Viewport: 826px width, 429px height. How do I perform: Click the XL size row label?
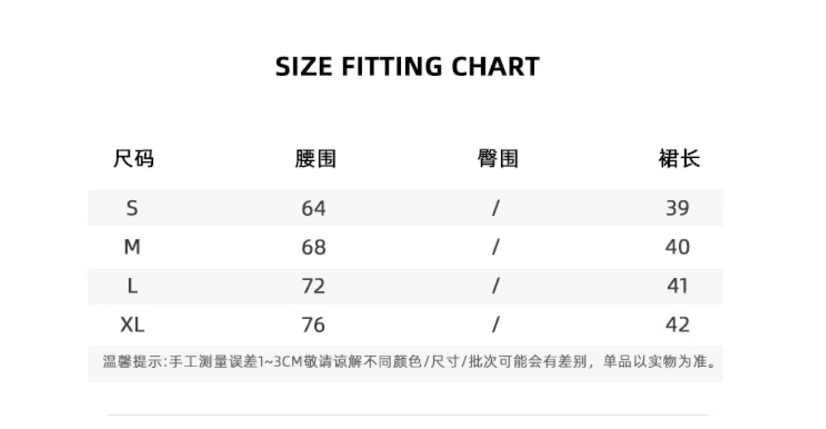tap(132, 325)
